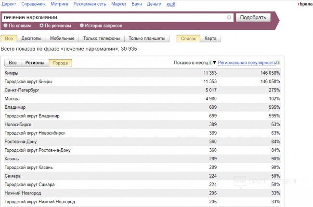Image resolution: width=313 pixels, height=207 pixels.
Task: Select the По регионам radio option
Action: [x=41, y=25]
